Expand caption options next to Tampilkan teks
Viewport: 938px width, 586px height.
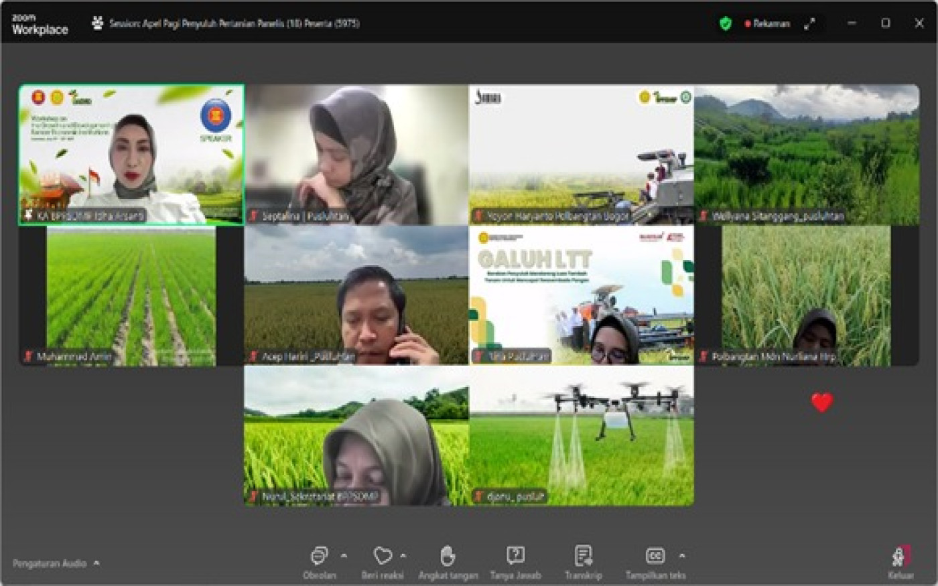pyautogui.click(x=682, y=555)
